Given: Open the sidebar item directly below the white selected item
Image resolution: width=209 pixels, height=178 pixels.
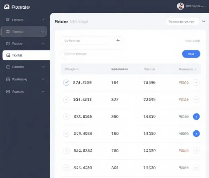Looking at the screenshot, I should click(x=25, y=67).
